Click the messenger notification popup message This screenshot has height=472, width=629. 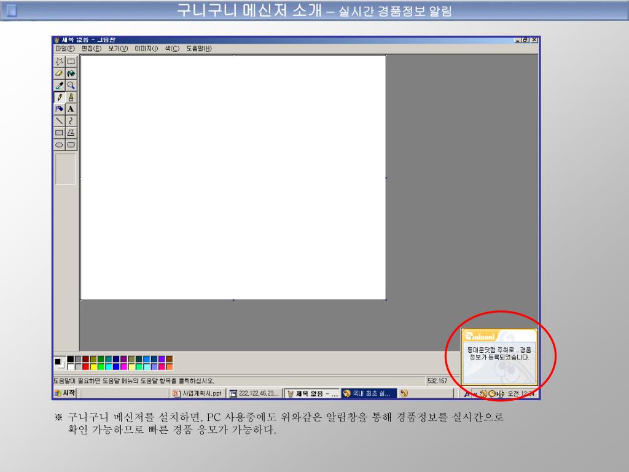(499, 353)
